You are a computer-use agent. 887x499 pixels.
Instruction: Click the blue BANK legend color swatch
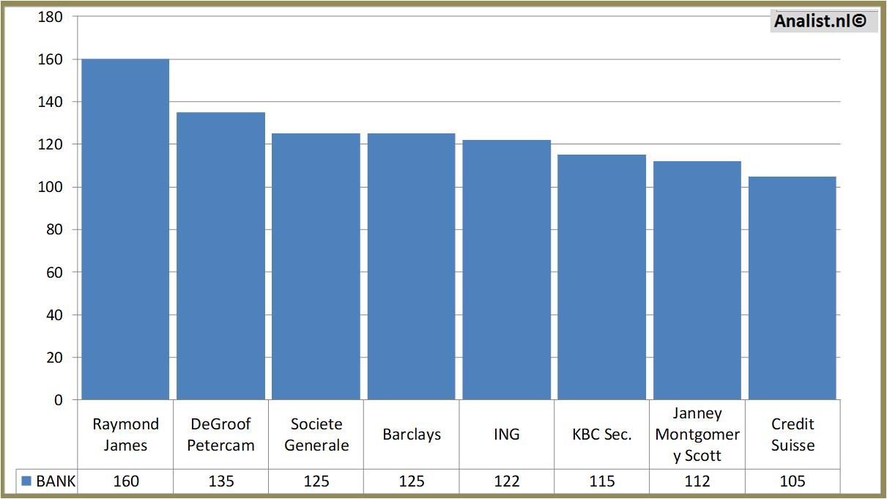pos(26,481)
